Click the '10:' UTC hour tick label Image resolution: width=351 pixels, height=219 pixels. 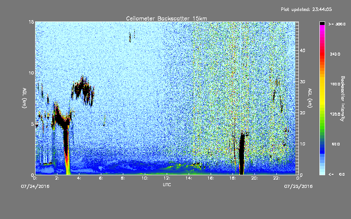[145, 178]
